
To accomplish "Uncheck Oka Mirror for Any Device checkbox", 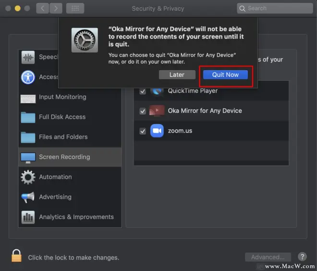I will pyautogui.click(x=143, y=111).
